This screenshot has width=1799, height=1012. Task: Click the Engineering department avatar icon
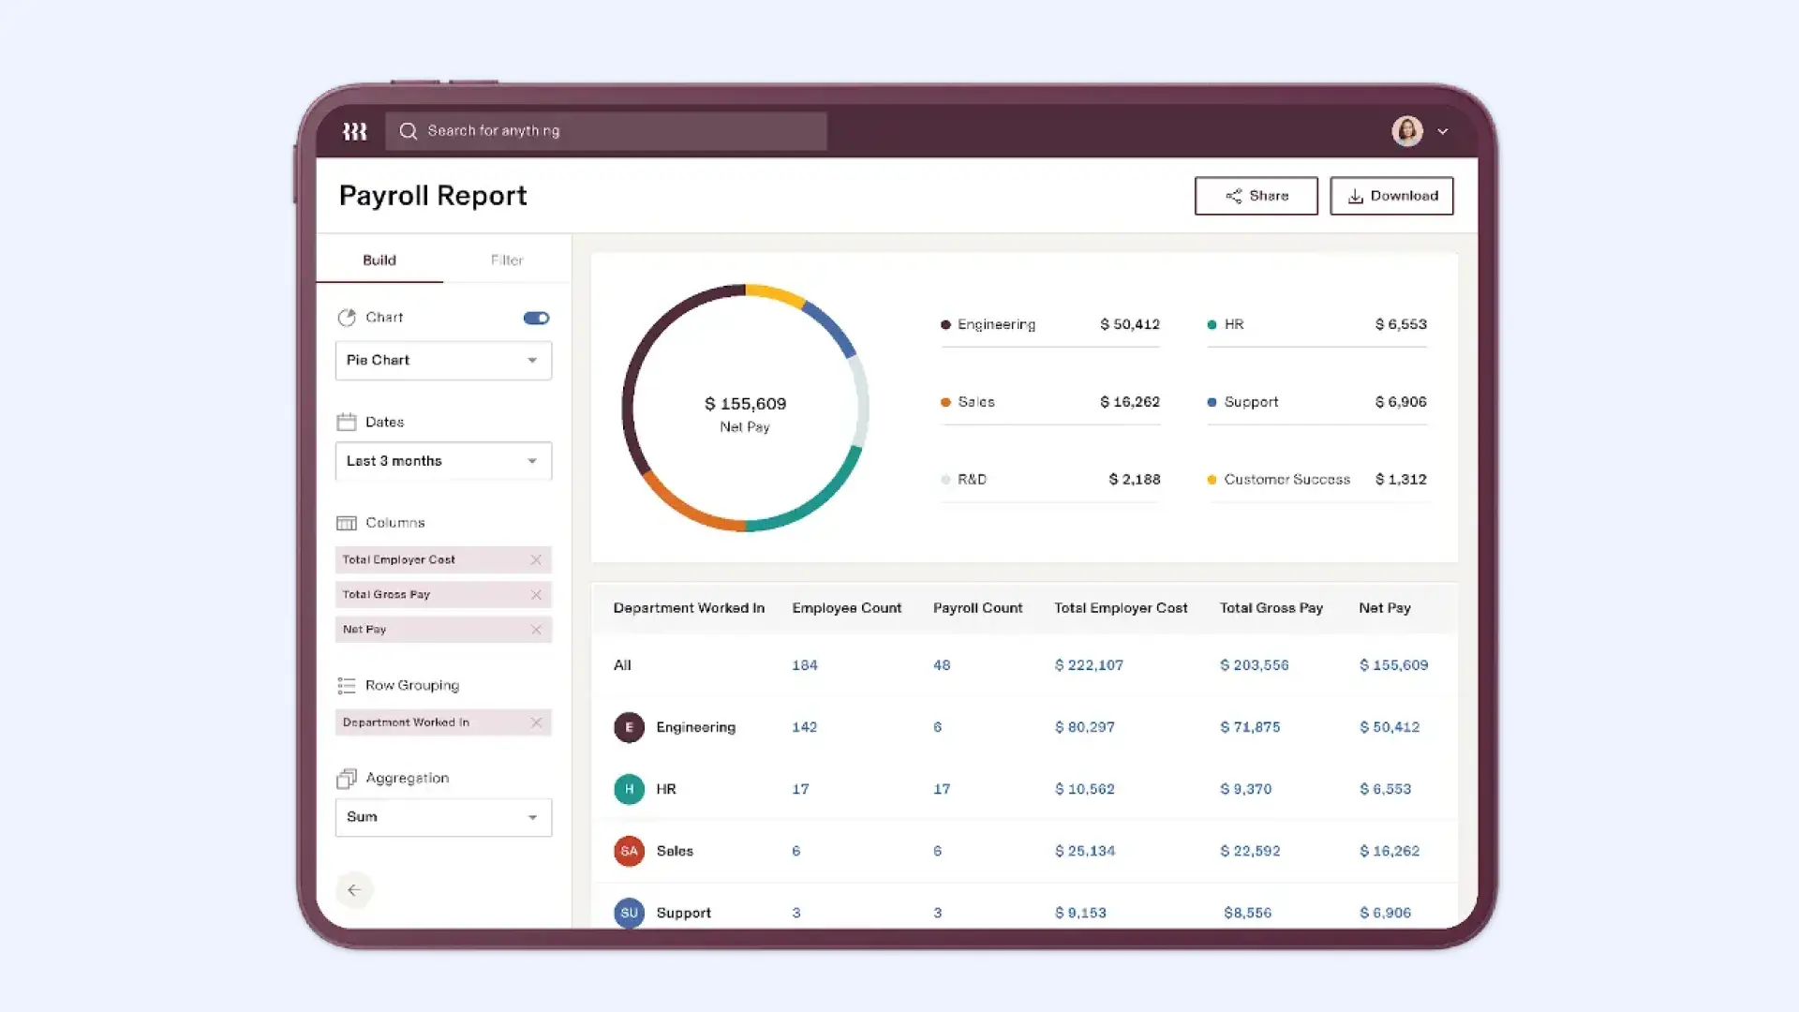pos(629,727)
